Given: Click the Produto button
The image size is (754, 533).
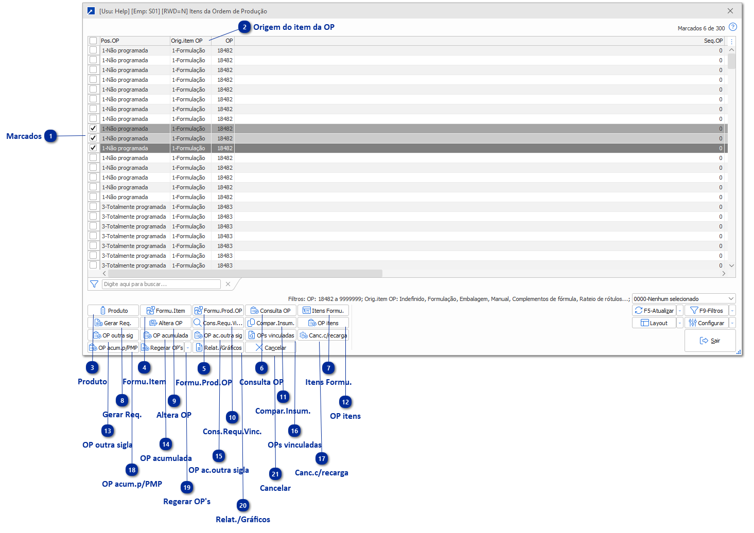Looking at the screenshot, I should 114,311.
